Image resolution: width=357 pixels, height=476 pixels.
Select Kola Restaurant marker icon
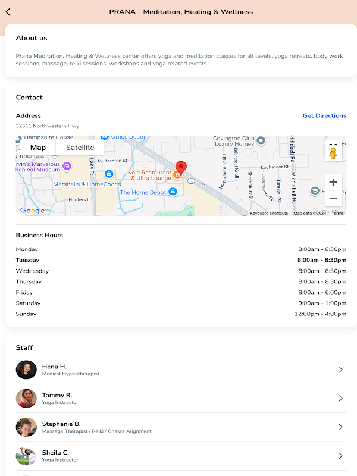tap(177, 175)
